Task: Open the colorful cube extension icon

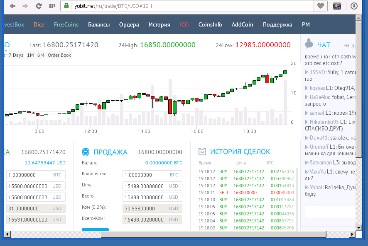Action: pyautogui.click(x=337, y=6)
